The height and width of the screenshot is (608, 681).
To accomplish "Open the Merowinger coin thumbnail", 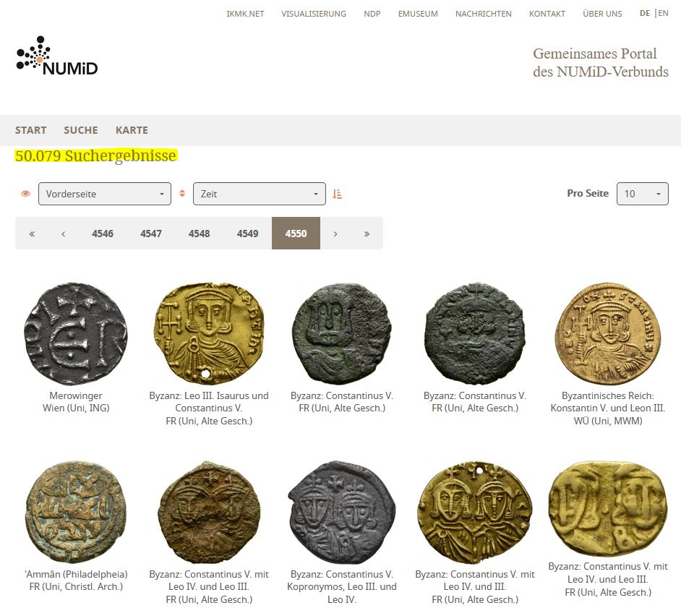I will point(76,333).
